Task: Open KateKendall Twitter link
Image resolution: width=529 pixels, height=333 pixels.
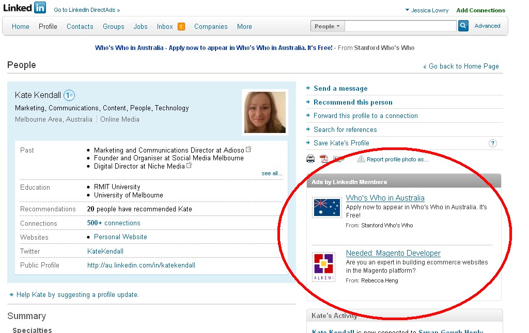Action: coord(105,251)
